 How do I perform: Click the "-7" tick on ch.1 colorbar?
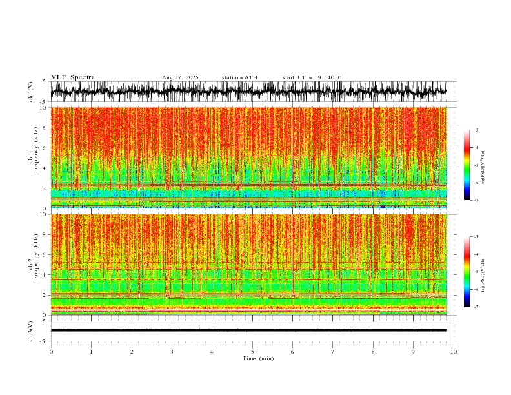476,201
